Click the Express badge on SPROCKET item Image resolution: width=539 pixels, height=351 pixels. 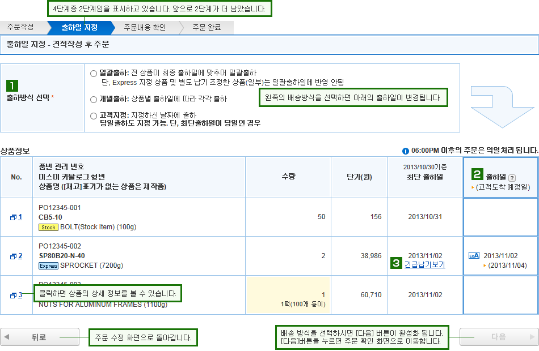tap(48, 266)
